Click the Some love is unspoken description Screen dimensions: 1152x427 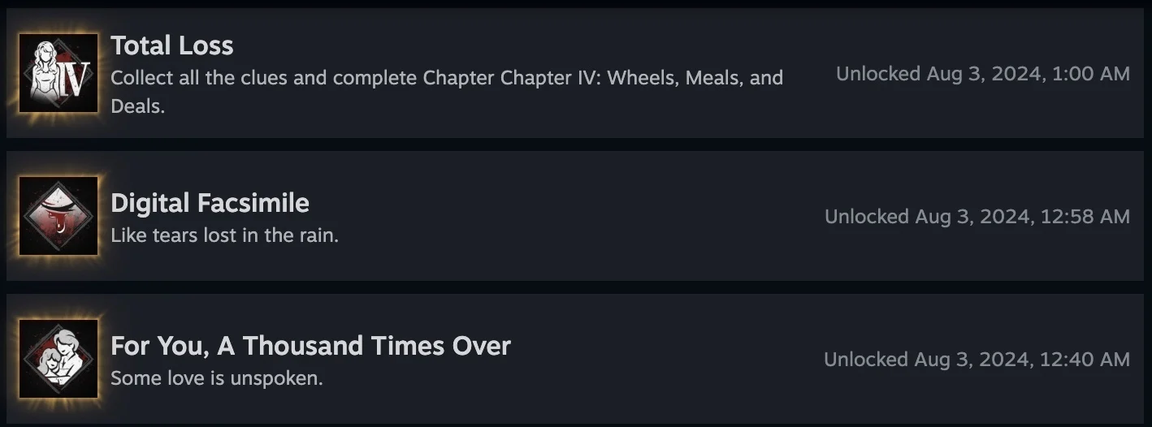click(x=217, y=379)
